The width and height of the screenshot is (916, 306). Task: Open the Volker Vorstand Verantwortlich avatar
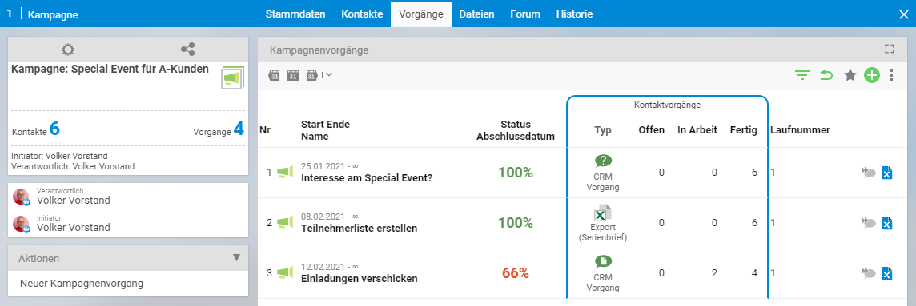22,197
